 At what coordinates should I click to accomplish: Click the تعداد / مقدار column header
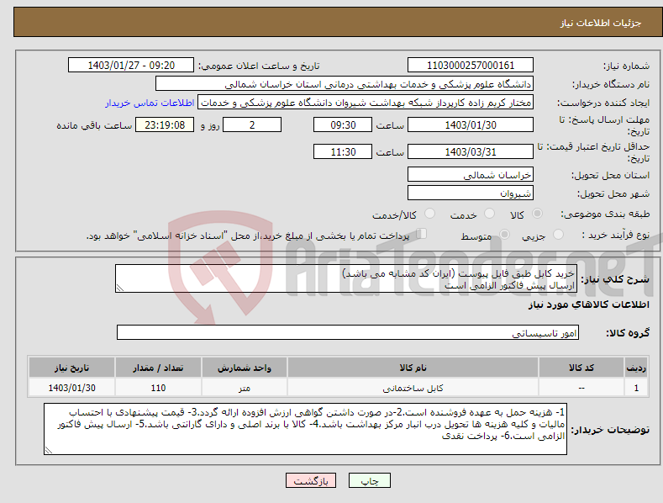coord(158,368)
